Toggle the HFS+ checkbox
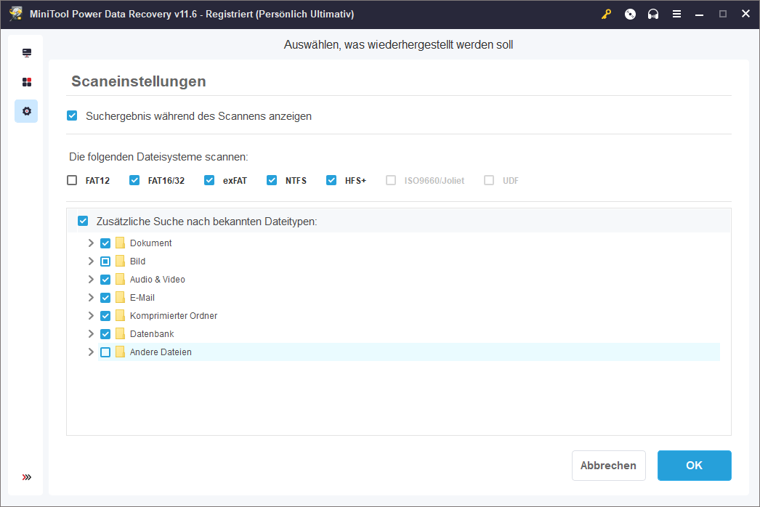Image resolution: width=760 pixels, height=507 pixels. (332, 180)
